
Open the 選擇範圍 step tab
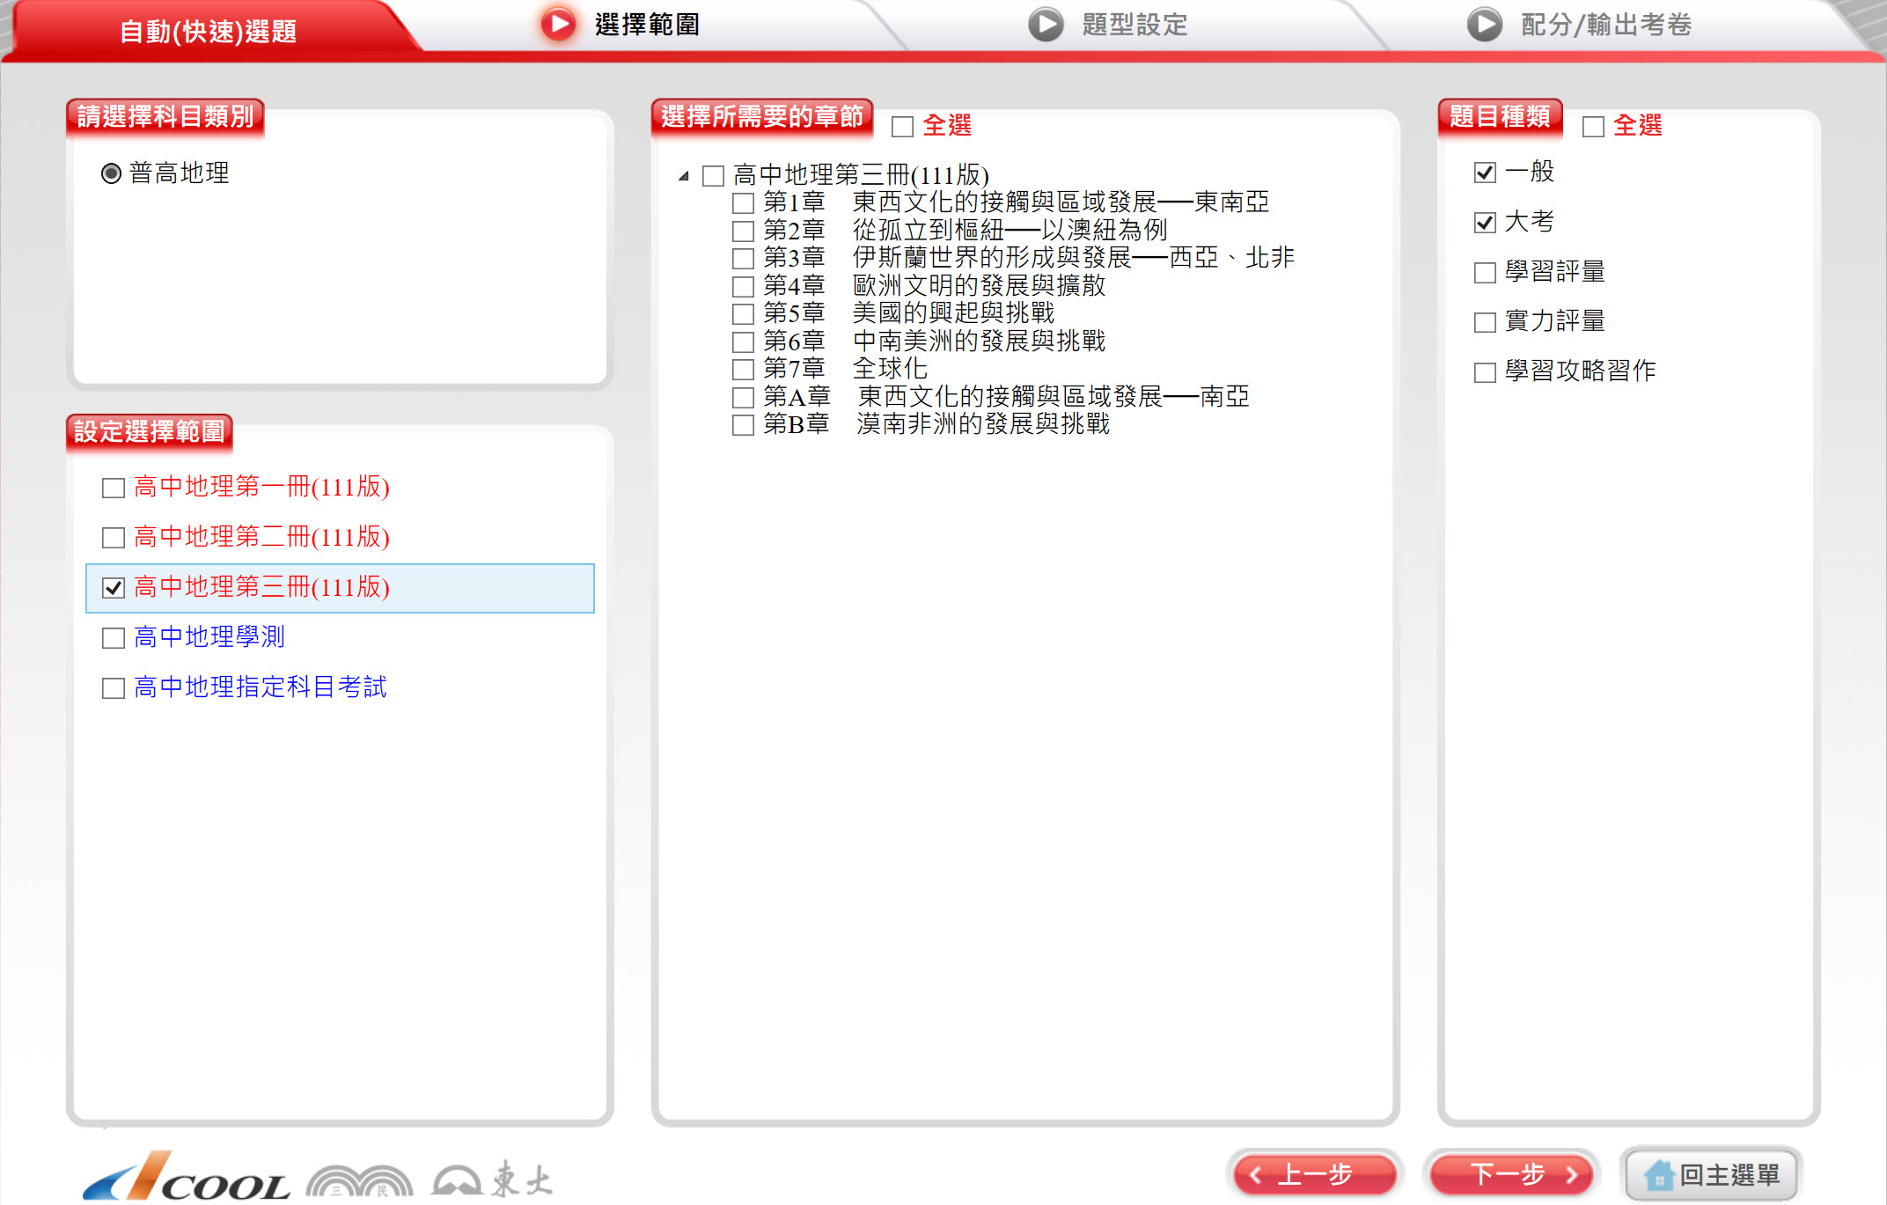pyautogui.click(x=647, y=25)
